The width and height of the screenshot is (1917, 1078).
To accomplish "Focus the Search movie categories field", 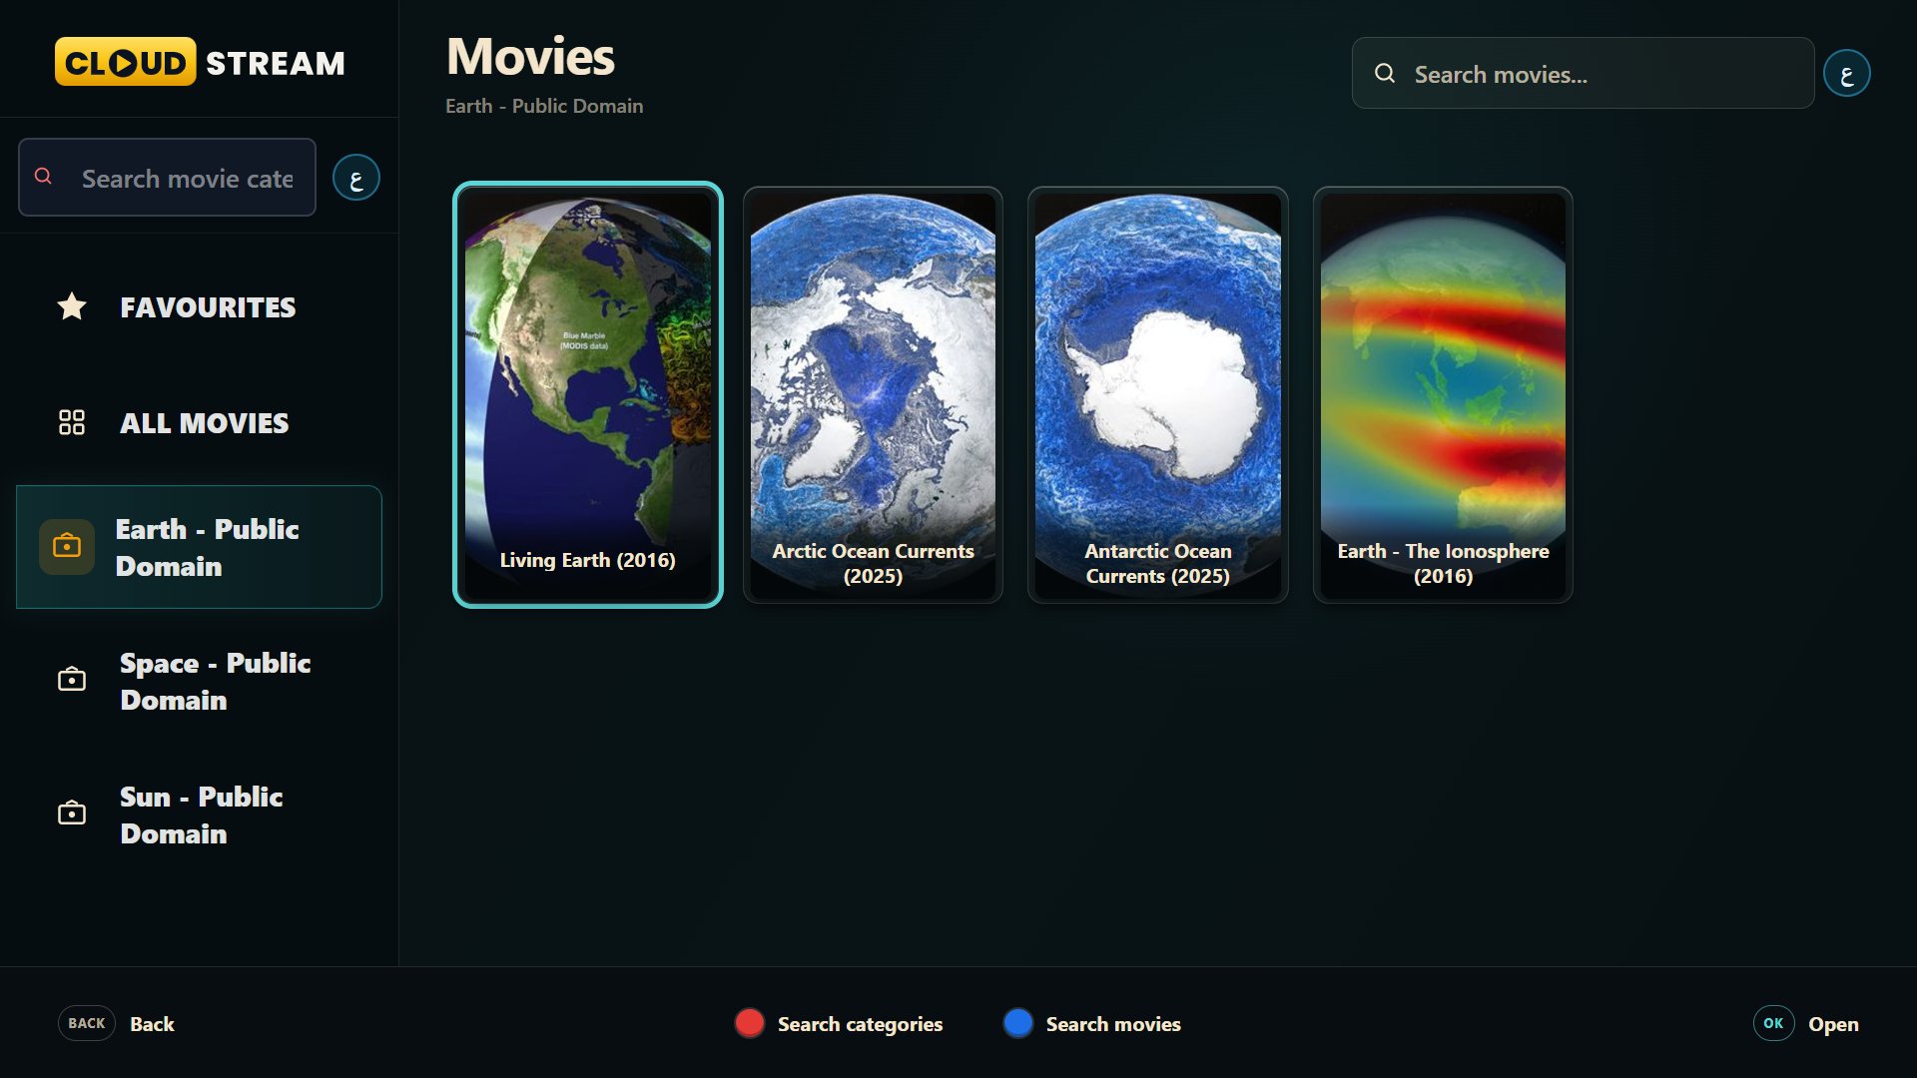I will (167, 178).
